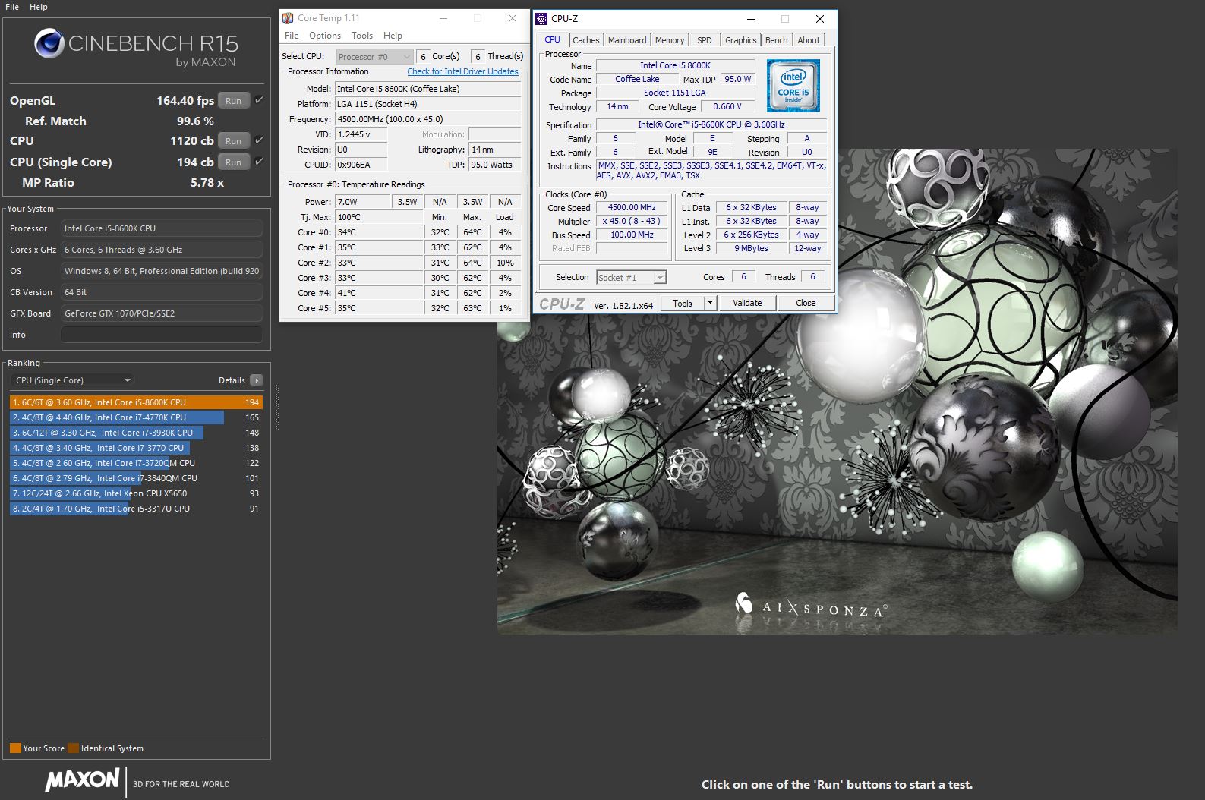Select ranking row i7-4770K scoring 165
The height and width of the screenshot is (800, 1205).
pyautogui.click(x=137, y=417)
